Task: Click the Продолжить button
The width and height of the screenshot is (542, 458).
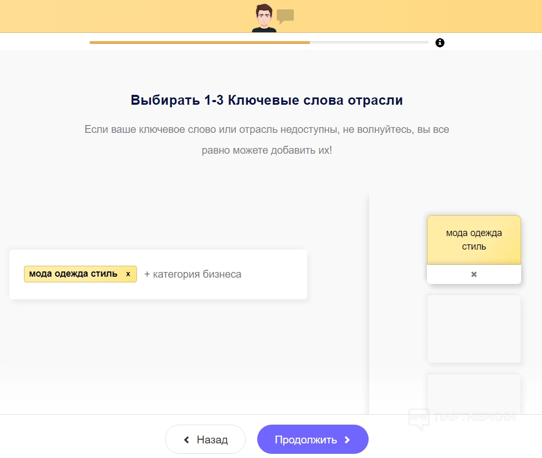Action: coord(313,439)
